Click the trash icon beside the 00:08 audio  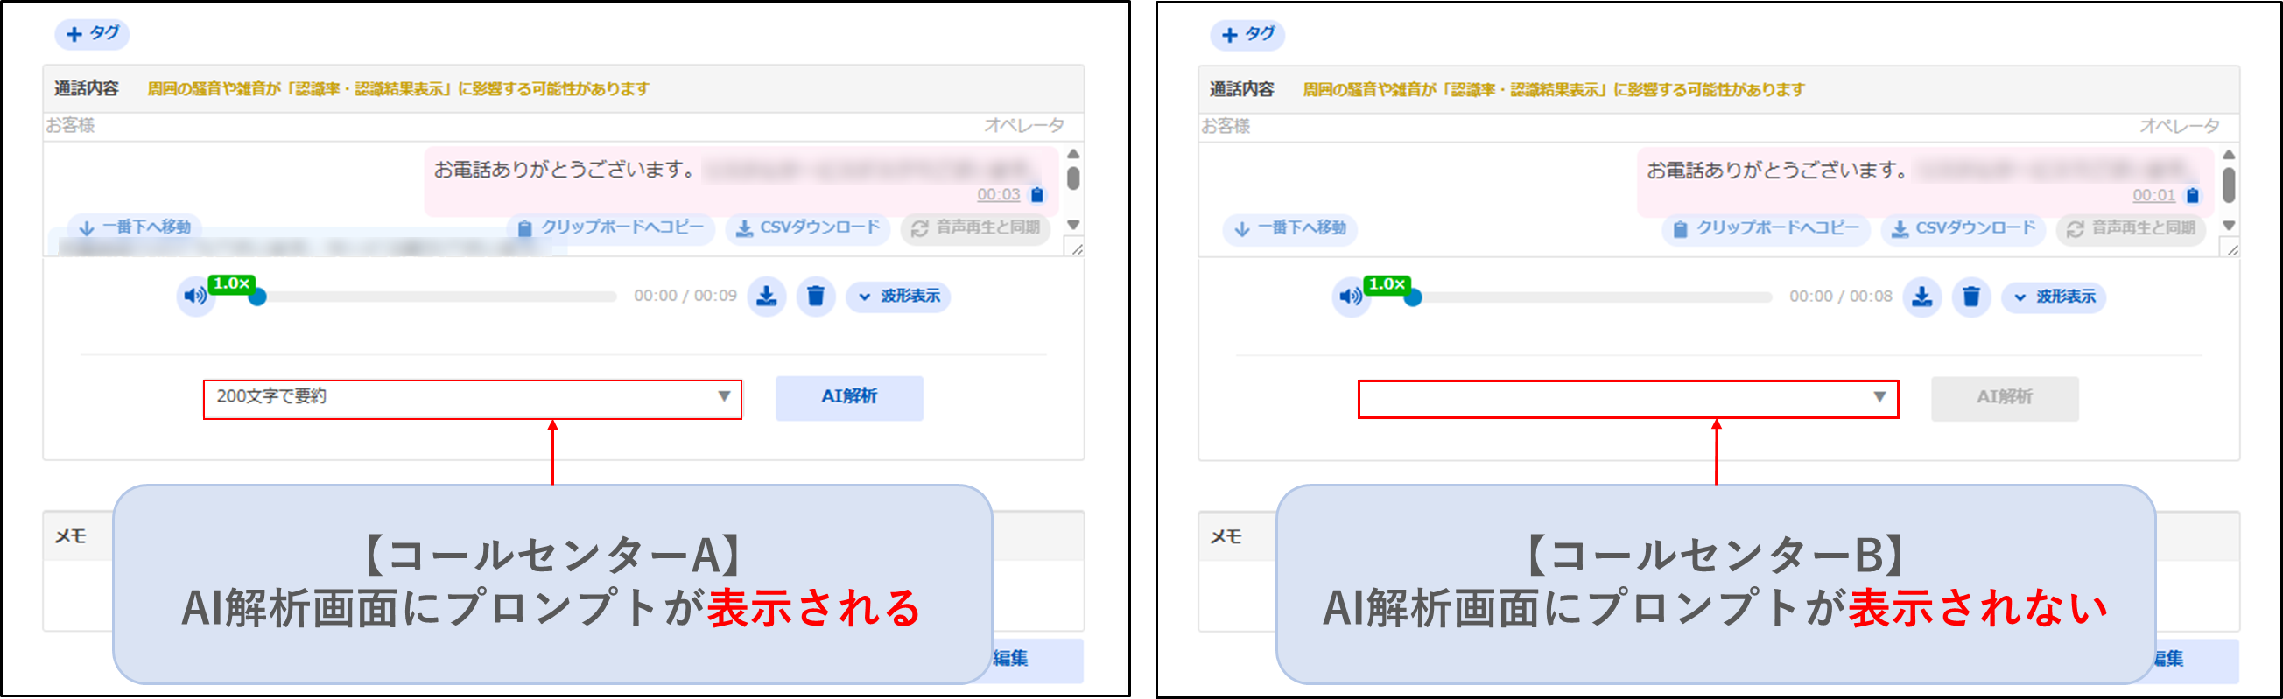1971,297
